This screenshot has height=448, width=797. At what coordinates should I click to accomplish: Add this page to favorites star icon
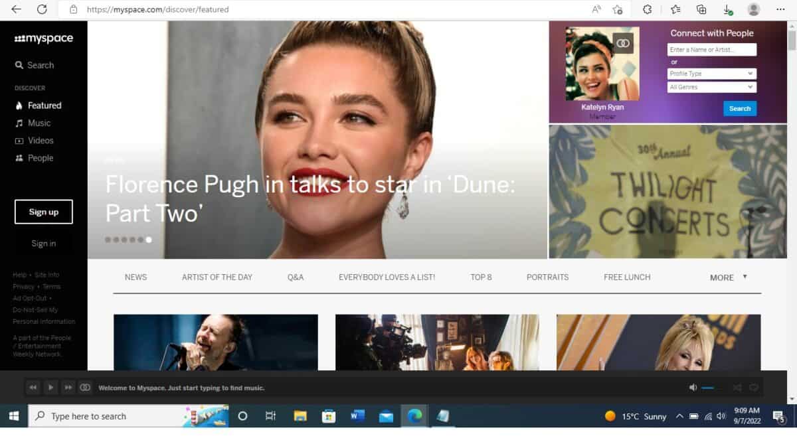(x=618, y=9)
